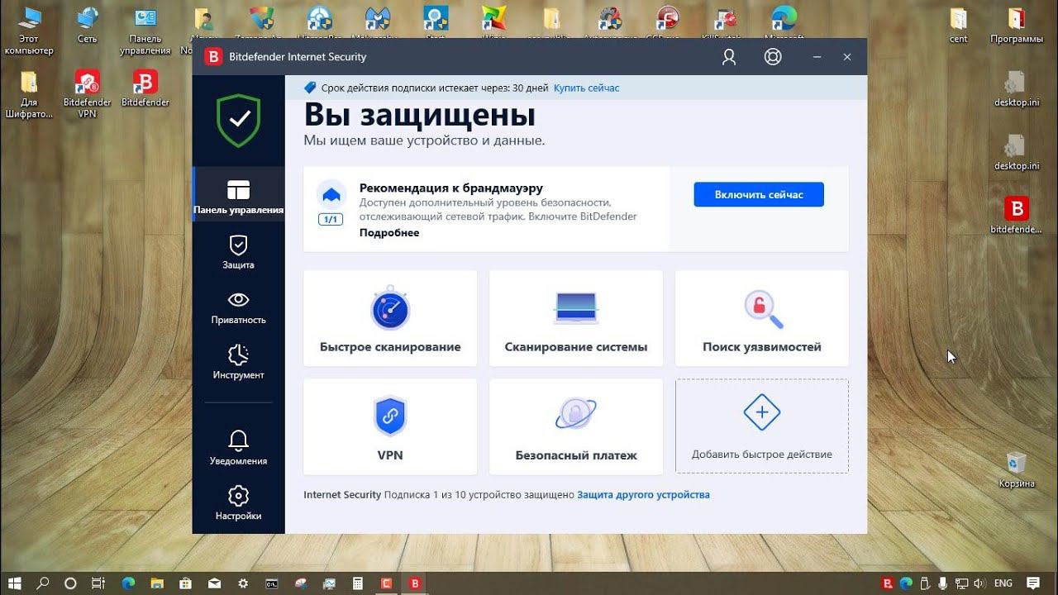Open Task View on taskbar
Image resolution: width=1058 pixels, height=595 pixels.
[x=98, y=583]
